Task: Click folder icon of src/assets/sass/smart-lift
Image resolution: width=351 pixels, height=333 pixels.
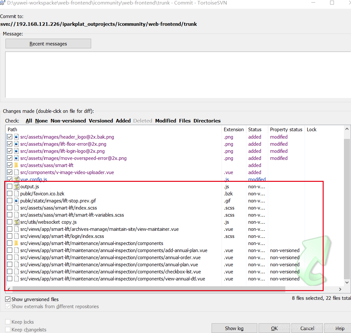Action: coord(16,165)
